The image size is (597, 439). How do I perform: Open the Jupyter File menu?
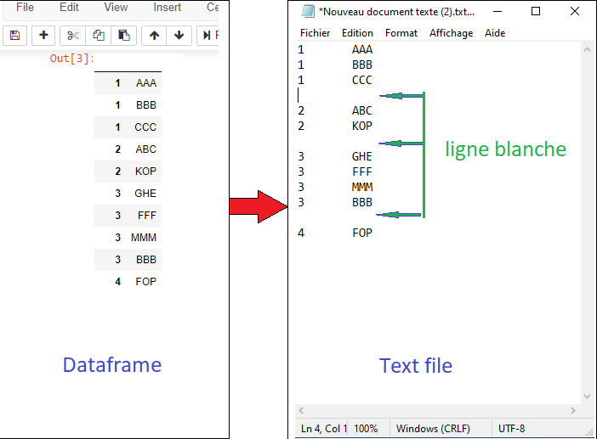click(x=26, y=7)
